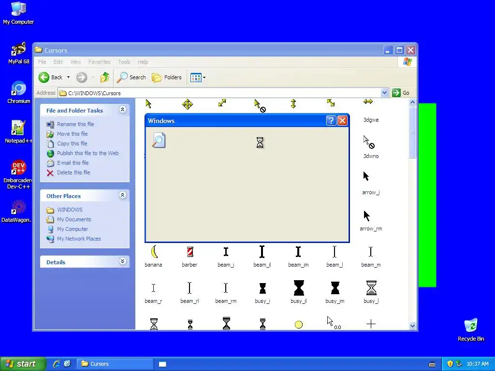The height and width of the screenshot is (371, 495).
Task: Select the beam_m cursor icon
Action: pyautogui.click(x=371, y=252)
